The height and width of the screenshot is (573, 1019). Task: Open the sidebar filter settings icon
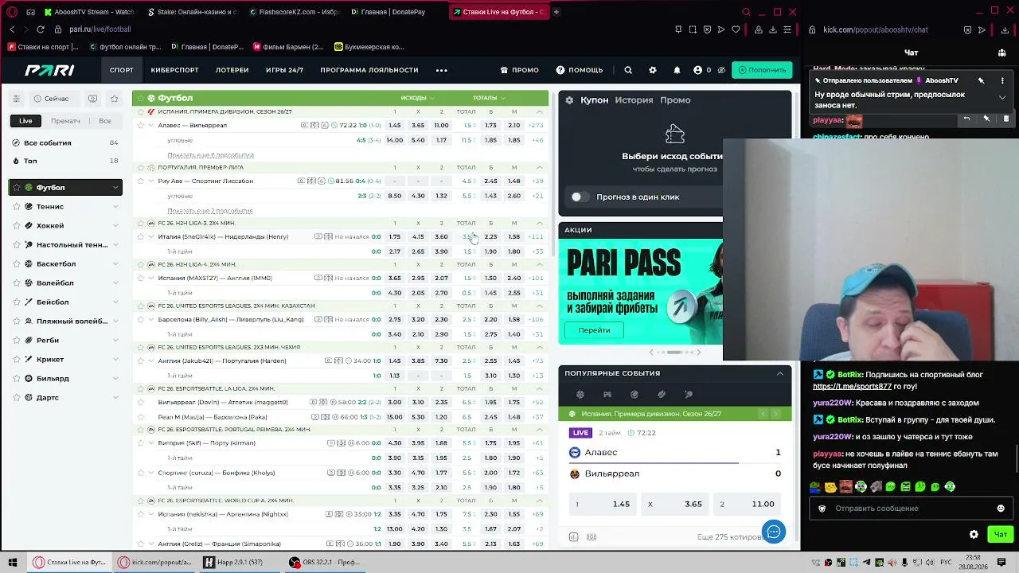pyautogui.click(x=16, y=99)
